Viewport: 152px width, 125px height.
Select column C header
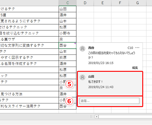(67, 3)
